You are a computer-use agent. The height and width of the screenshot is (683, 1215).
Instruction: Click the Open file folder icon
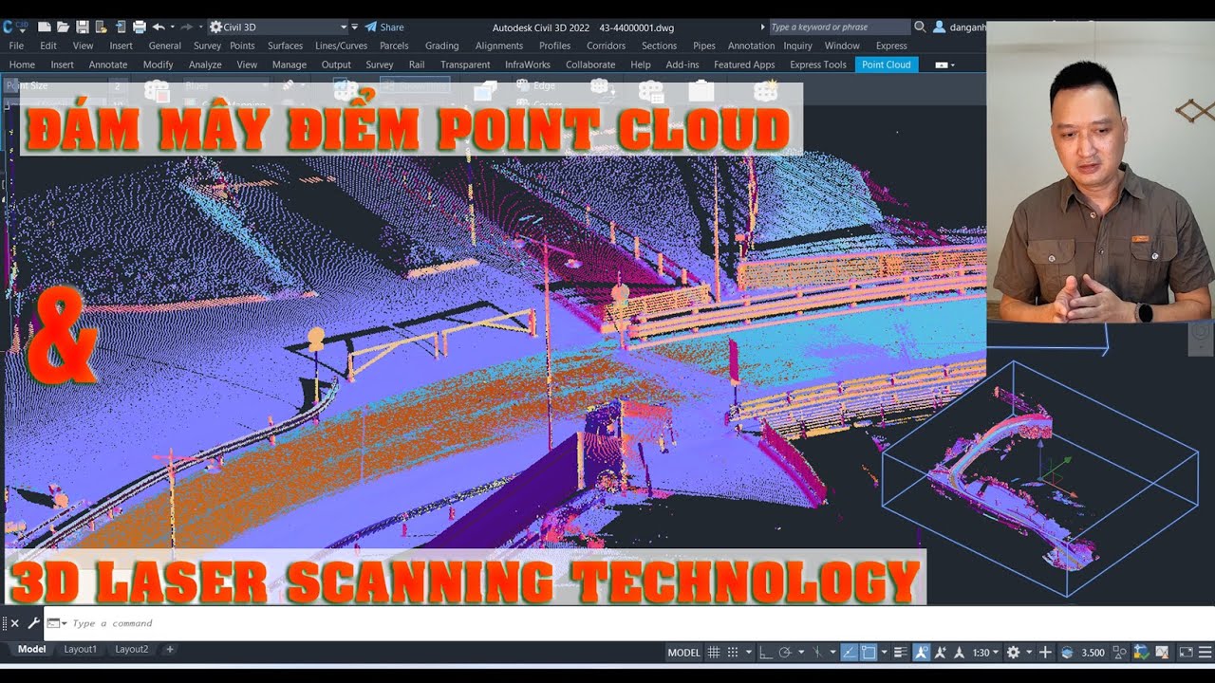tap(63, 27)
